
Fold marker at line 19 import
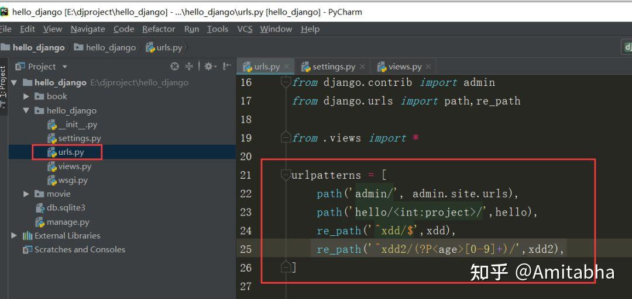click(x=286, y=138)
